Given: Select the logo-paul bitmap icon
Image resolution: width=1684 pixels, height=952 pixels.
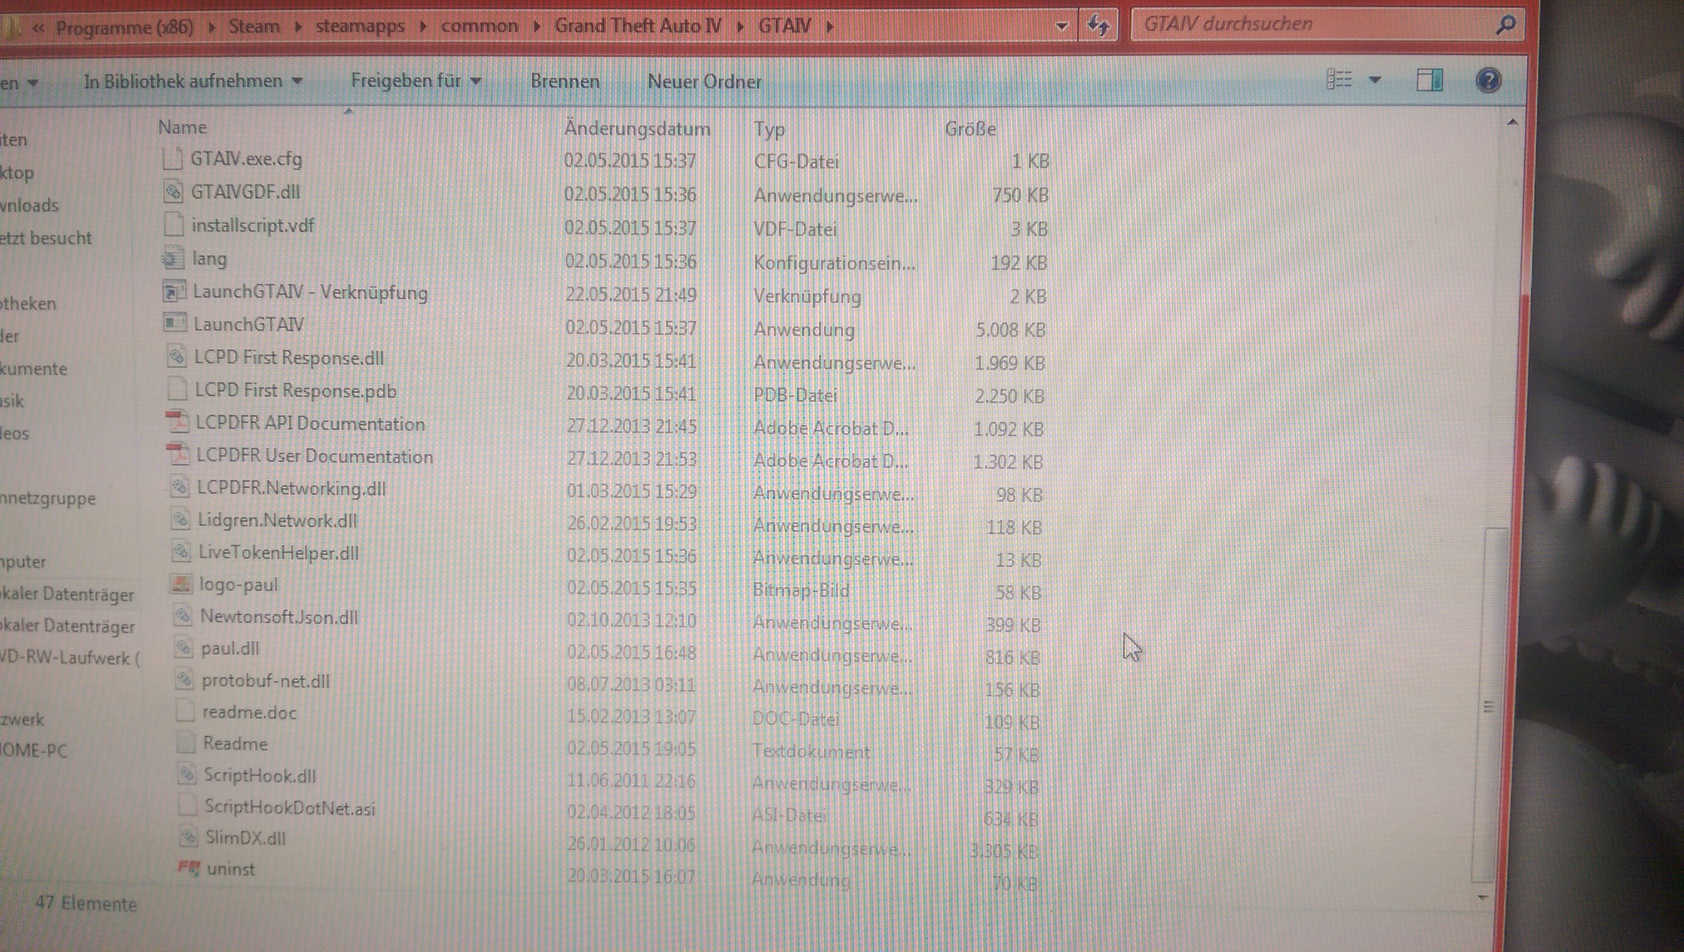Looking at the screenshot, I should tap(181, 584).
